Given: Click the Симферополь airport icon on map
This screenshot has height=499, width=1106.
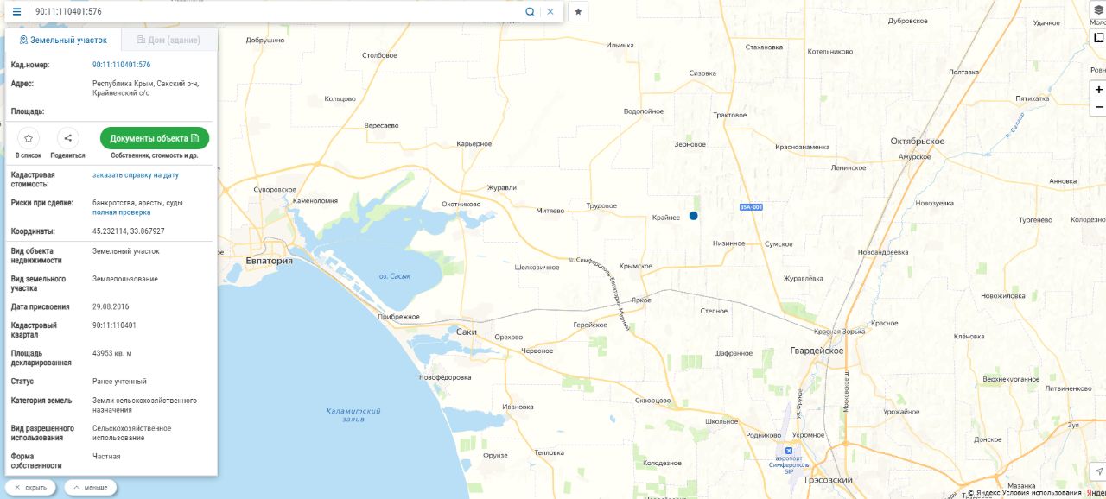Looking at the screenshot, I should (x=787, y=451).
